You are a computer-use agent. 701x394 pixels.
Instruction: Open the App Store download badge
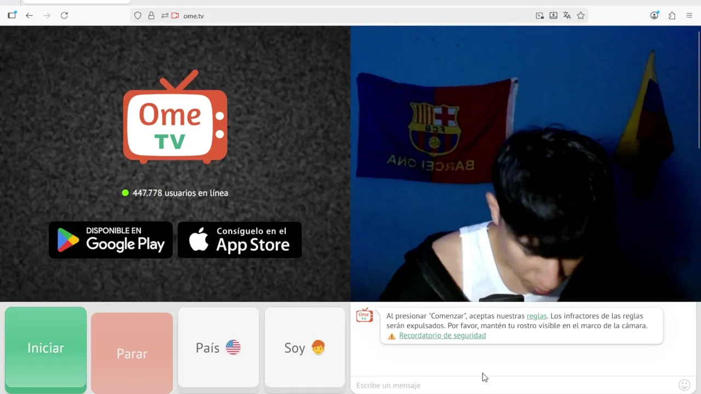[240, 240]
